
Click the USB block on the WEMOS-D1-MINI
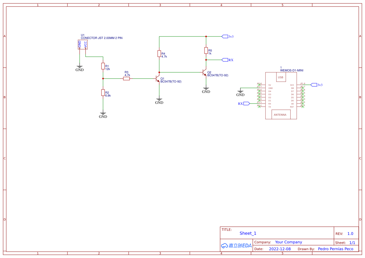point(281,77)
